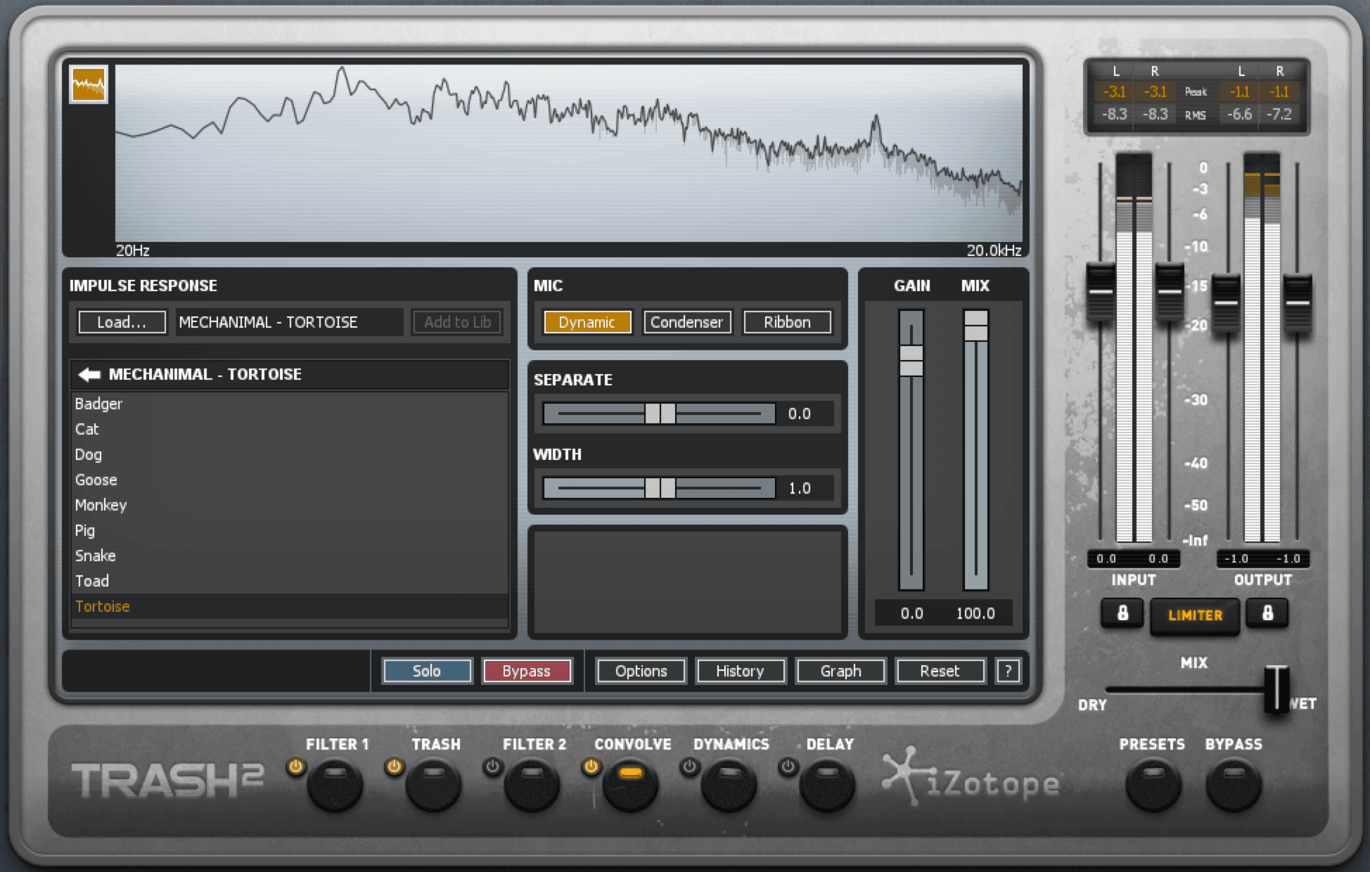Open the Delay module knob
Image resolution: width=1370 pixels, height=872 pixels.
coord(828,786)
